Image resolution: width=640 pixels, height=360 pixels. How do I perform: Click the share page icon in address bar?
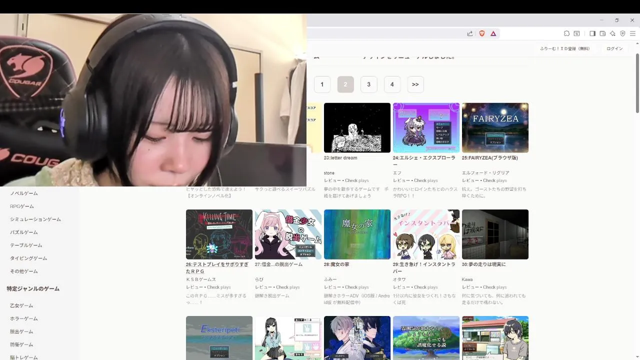(470, 33)
